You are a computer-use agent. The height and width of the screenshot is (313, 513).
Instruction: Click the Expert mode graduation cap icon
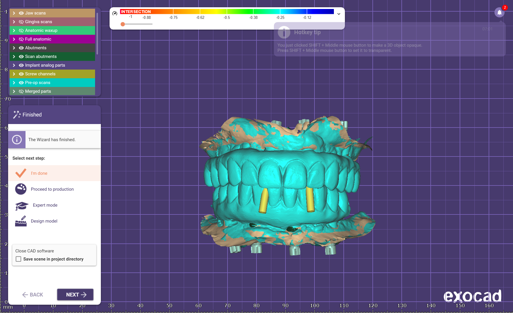click(22, 206)
